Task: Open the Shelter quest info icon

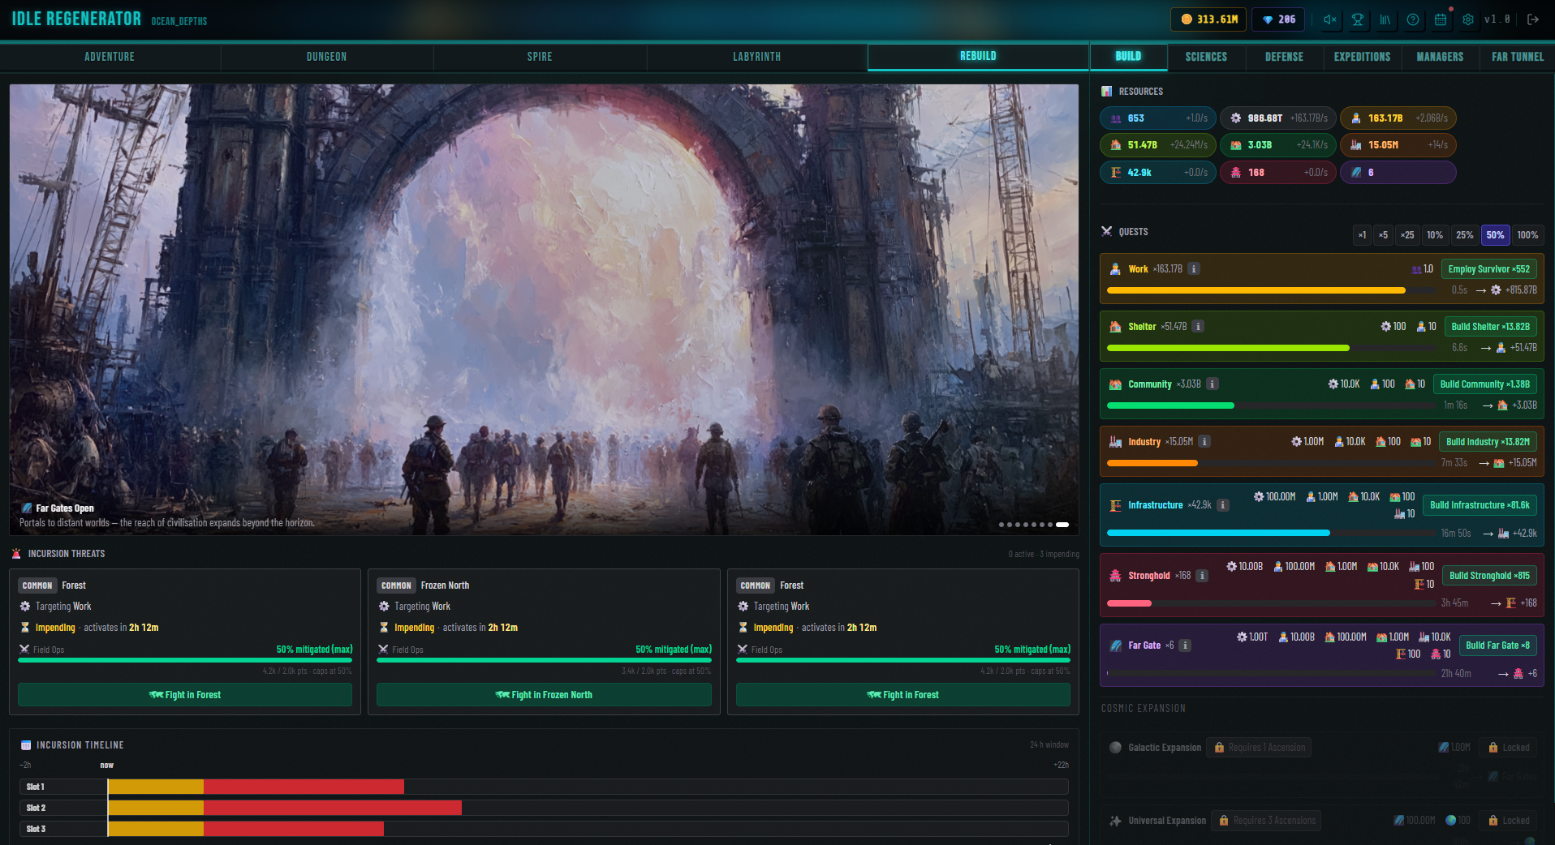Action: point(1198,327)
